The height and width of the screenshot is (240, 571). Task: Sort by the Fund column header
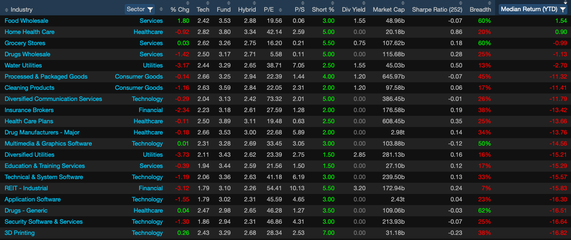click(224, 9)
